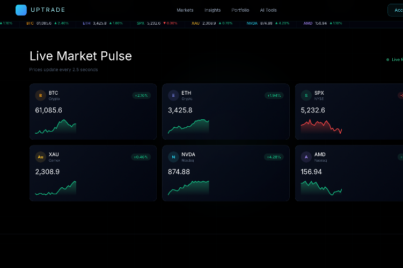The image size is (403, 268).
Task: Click the BTC +2.10% change badge
Action: click(x=141, y=96)
